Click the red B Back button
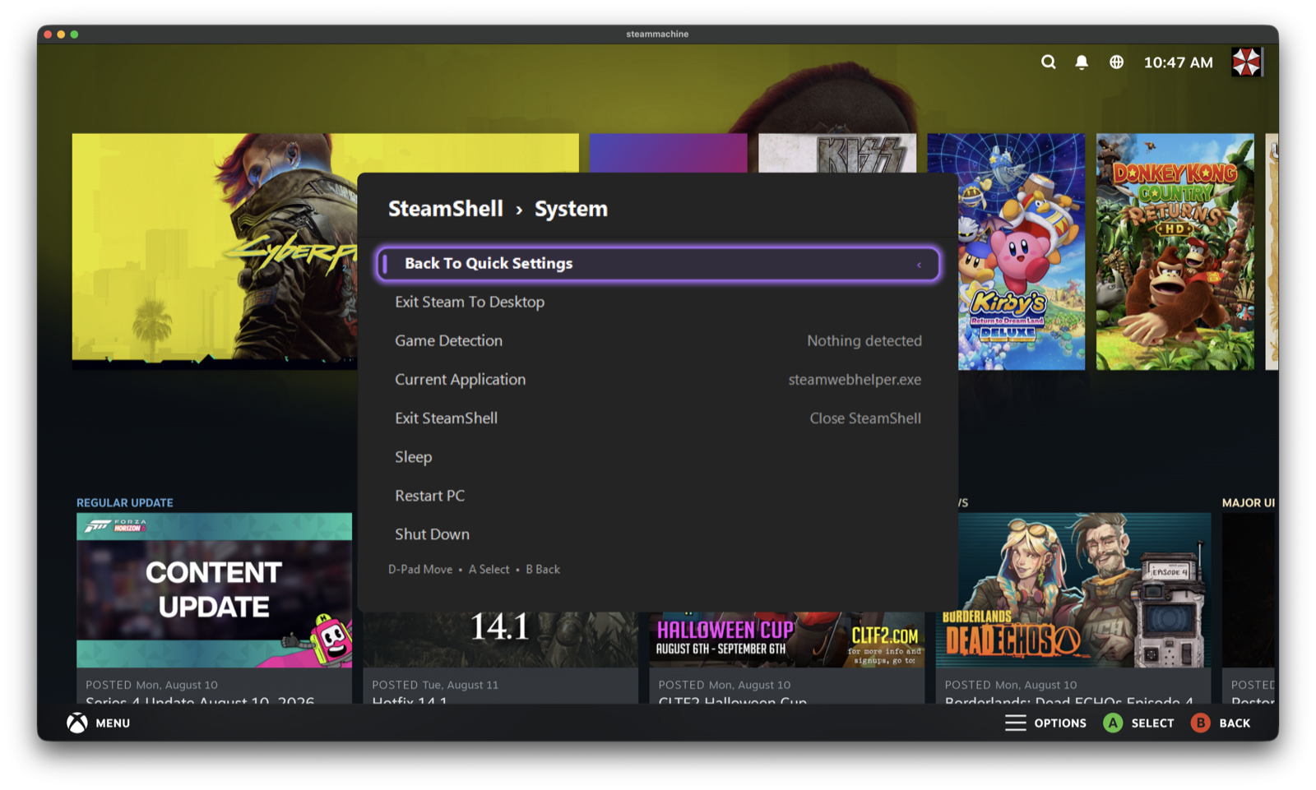1316x790 pixels. [1200, 723]
